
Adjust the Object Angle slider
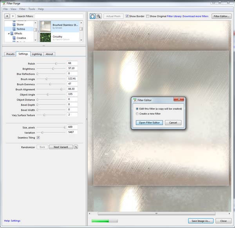[48, 94]
